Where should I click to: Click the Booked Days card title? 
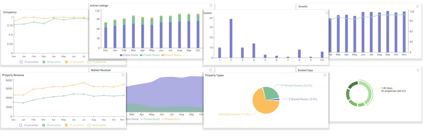[305, 70]
